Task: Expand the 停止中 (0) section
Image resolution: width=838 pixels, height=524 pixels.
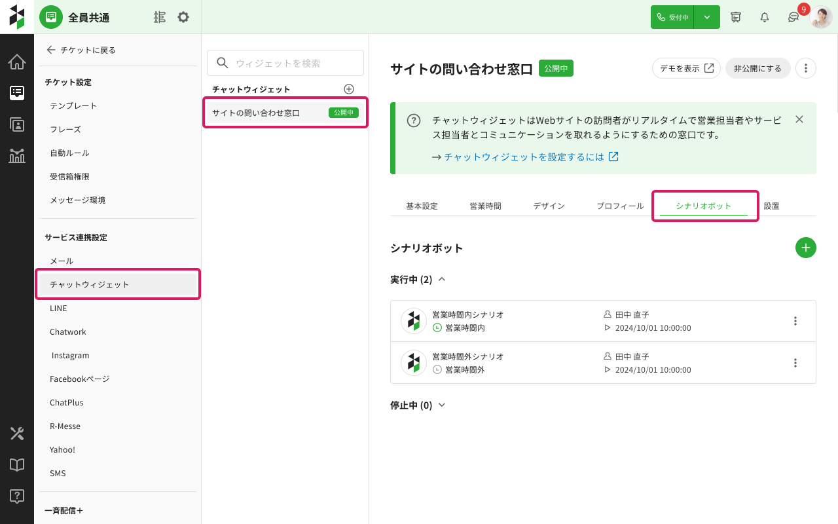Action: pyautogui.click(x=441, y=405)
